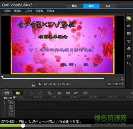
Task: Toggle Repeat playback
Action: [x=64, y=84]
